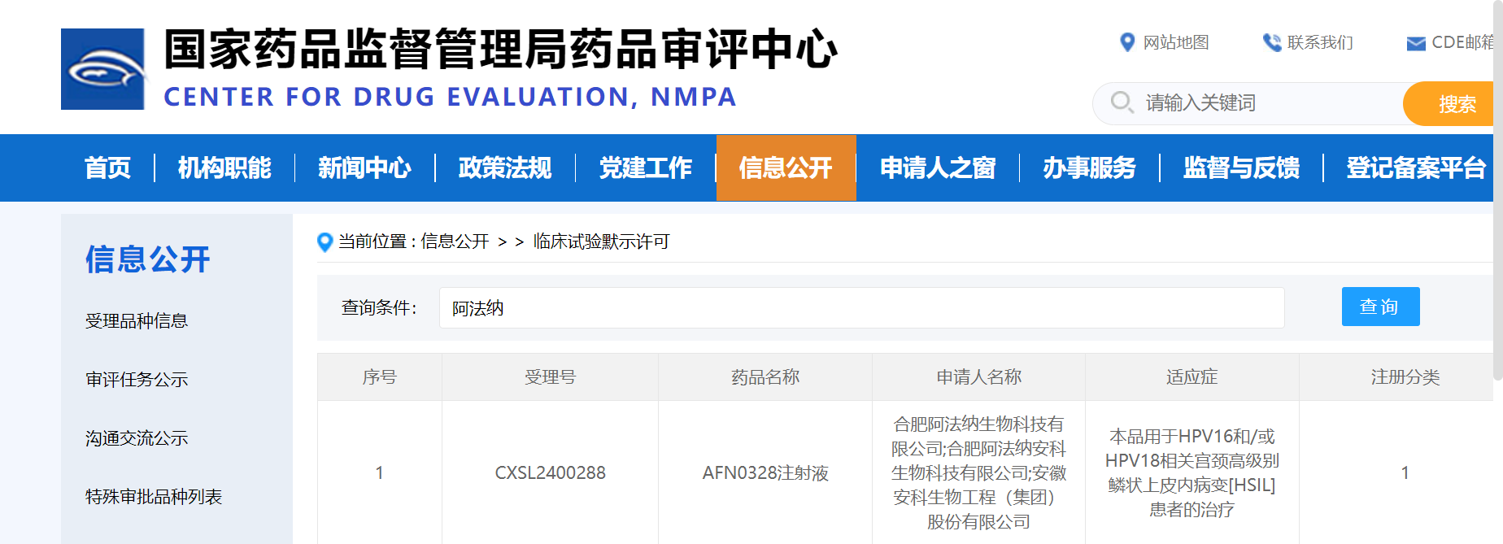Click the magnifier icon in search box
Screen dimensions: 1503x544
click(1122, 102)
